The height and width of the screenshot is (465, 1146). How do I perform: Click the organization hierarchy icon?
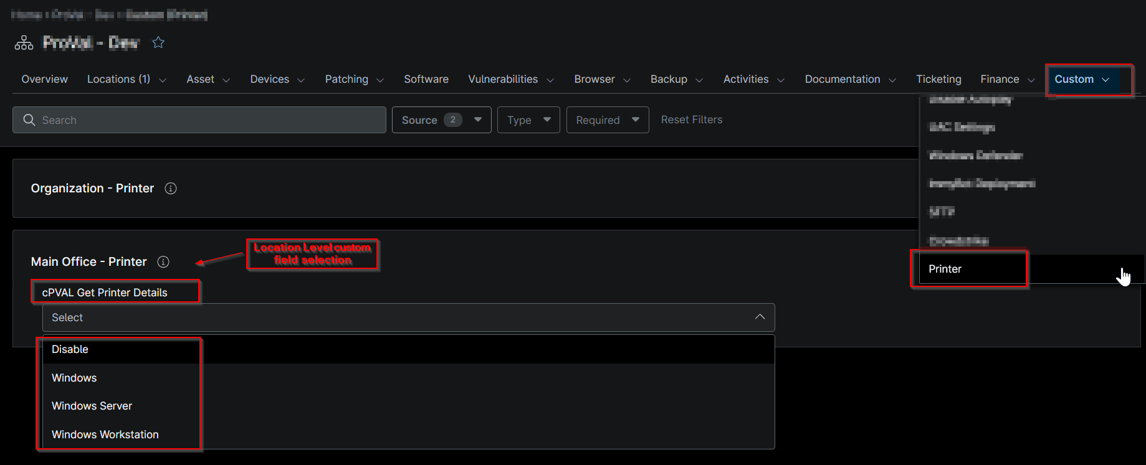(24, 43)
